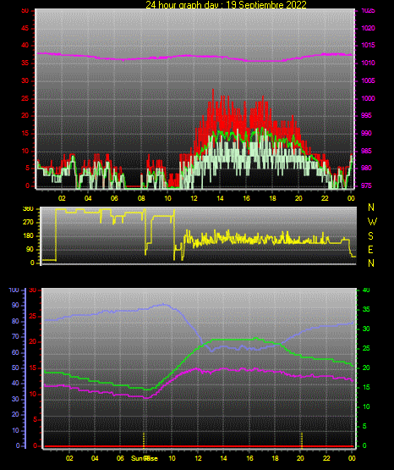
Task: Click the yellow 270 wind direction label
Action: point(28,223)
